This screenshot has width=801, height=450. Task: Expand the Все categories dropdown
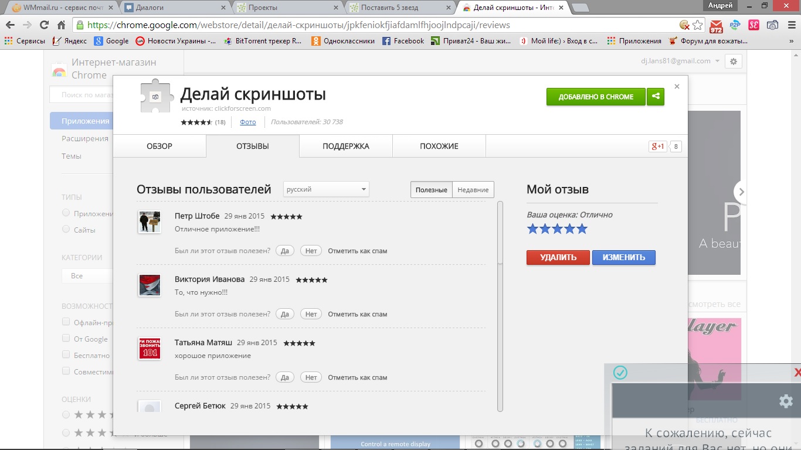tap(87, 276)
